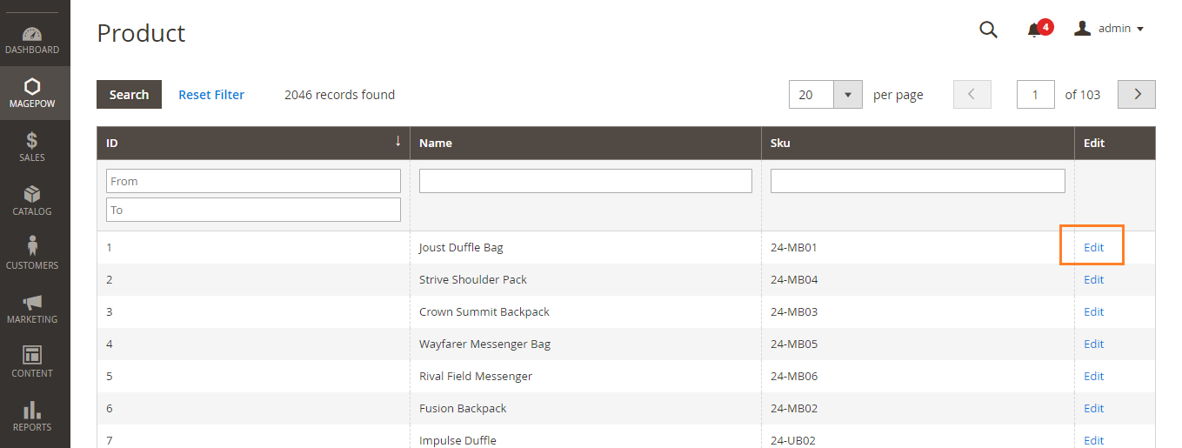
Task: Go to the next page arrow
Action: click(1136, 95)
